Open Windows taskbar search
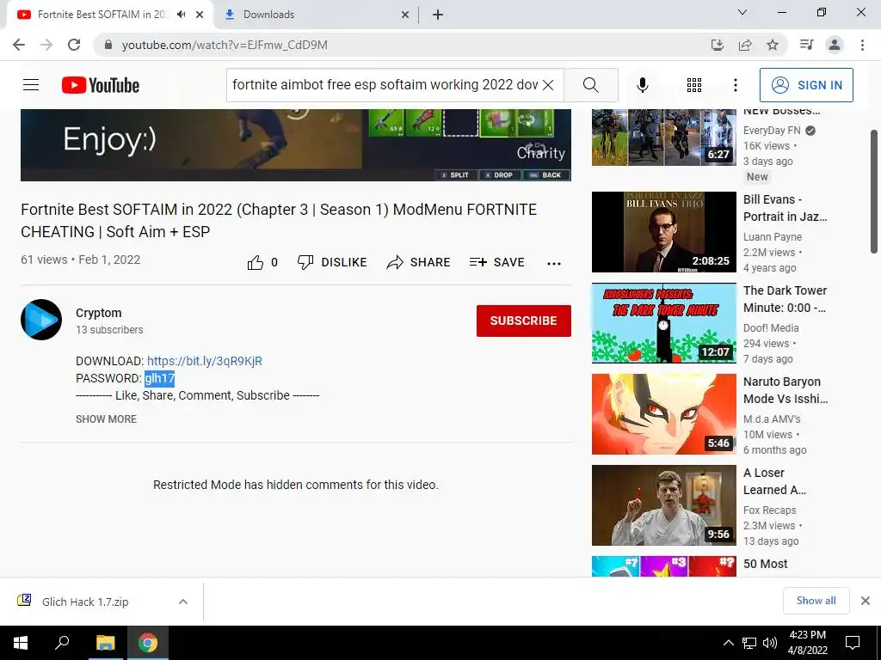Viewport: 881px width, 660px height. click(62, 643)
